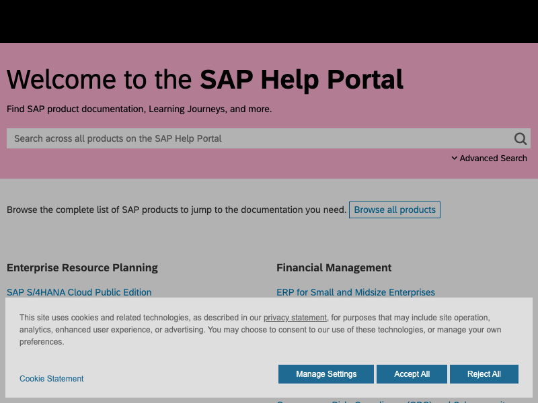Select the Enterprise Resource Planning heading
Screen dimensions: 538x403
click(82, 267)
